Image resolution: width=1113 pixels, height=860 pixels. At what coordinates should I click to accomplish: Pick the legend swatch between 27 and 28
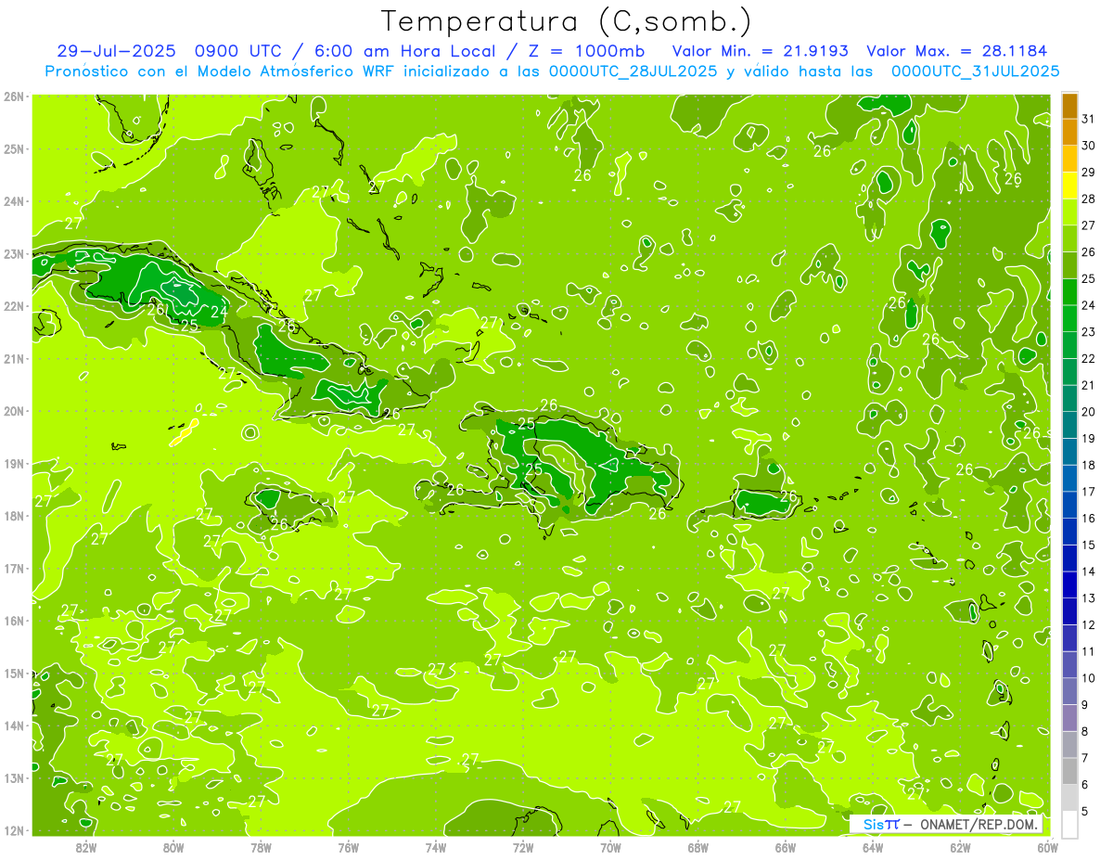[x=1070, y=212]
